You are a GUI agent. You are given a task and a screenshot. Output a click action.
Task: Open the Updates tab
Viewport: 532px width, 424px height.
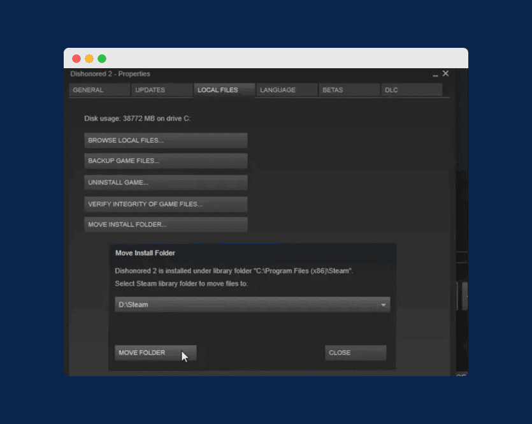[161, 90]
